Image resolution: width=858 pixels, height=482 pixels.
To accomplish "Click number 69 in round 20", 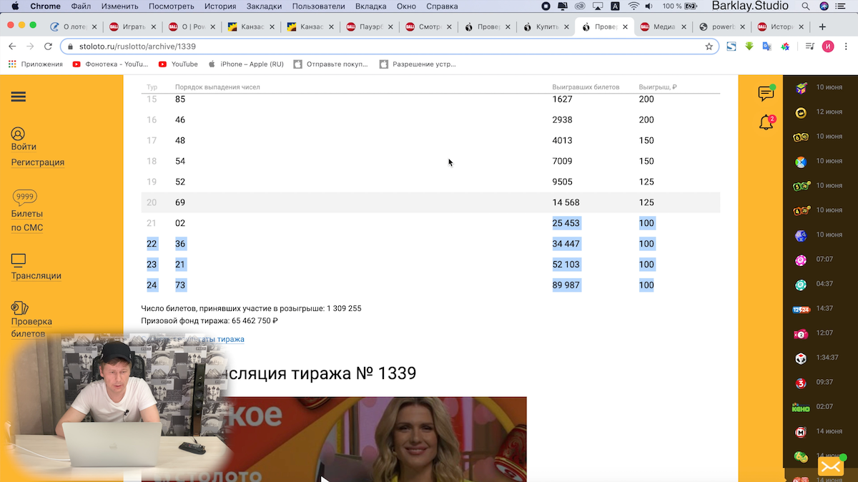I will pyautogui.click(x=180, y=202).
